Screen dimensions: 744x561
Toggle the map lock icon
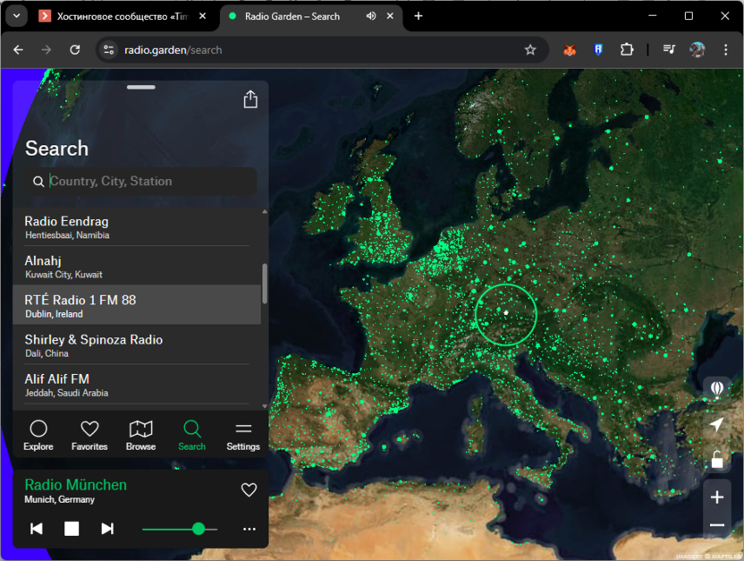click(716, 460)
